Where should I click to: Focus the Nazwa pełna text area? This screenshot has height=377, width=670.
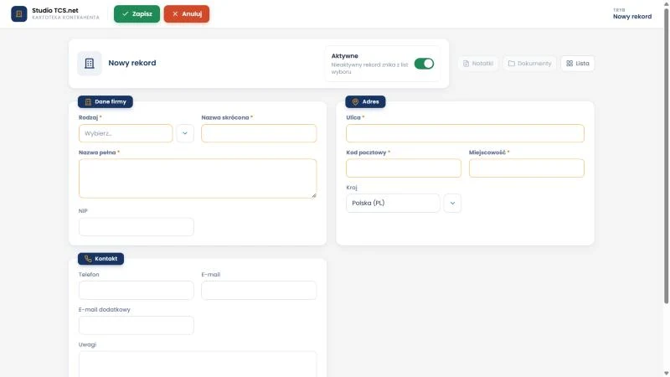point(198,178)
